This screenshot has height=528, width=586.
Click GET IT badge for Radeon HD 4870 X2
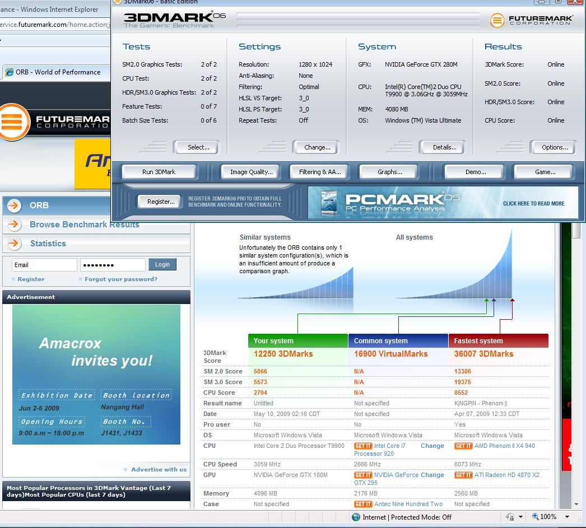pyautogui.click(x=463, y=475)
